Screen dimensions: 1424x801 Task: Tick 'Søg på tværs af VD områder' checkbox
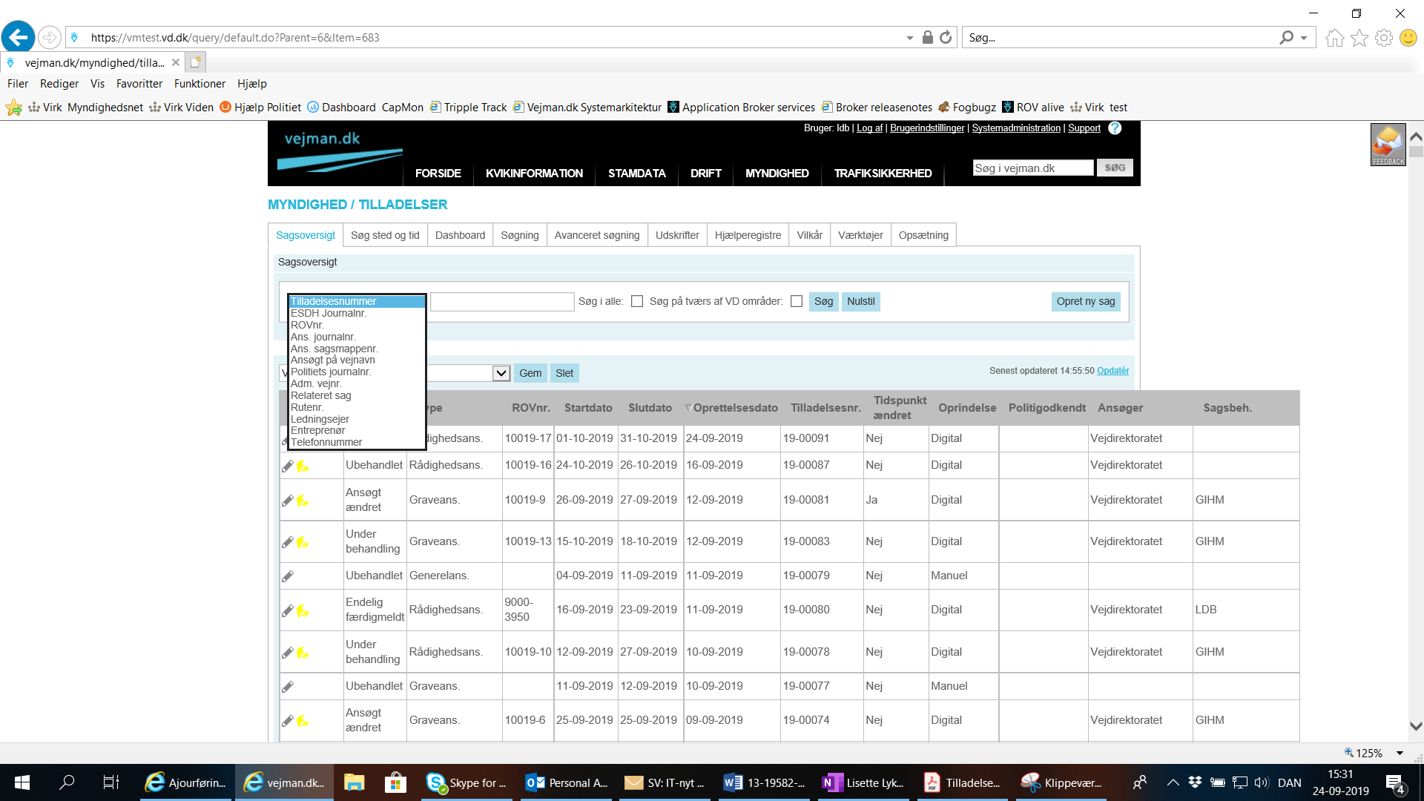[797, 301]
